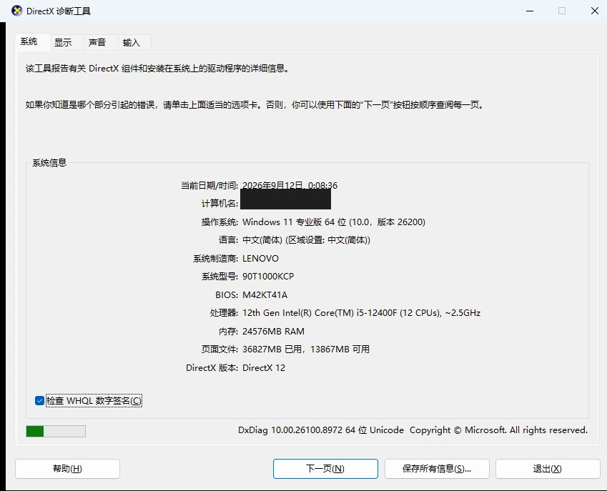This screenshot has height=491, width=607.
Task: Click the 中文(简体) language value
Action: click(x=306, y=240)
